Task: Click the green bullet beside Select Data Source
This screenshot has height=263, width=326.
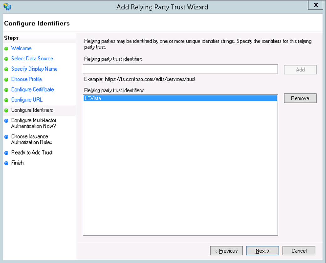Action: pyautogui.click(x=6, y=59)
